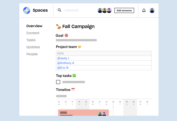Click the leaf emoji beside Fall Campaign
Screen dimensions: 177x121
(58, 27)
